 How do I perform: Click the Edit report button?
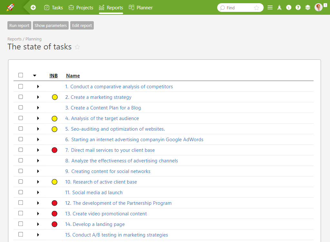tap(82, 25)
